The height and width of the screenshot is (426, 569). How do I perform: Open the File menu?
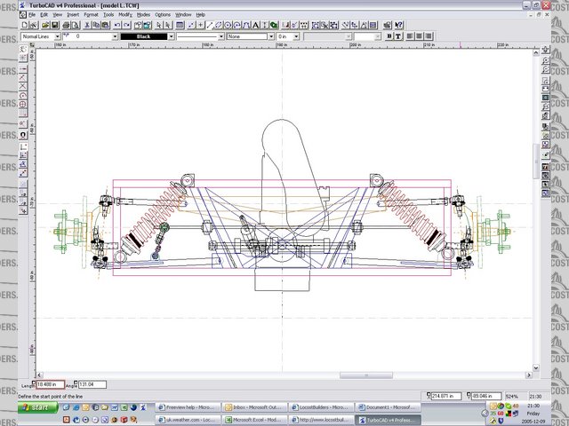(x=32, y=15)
